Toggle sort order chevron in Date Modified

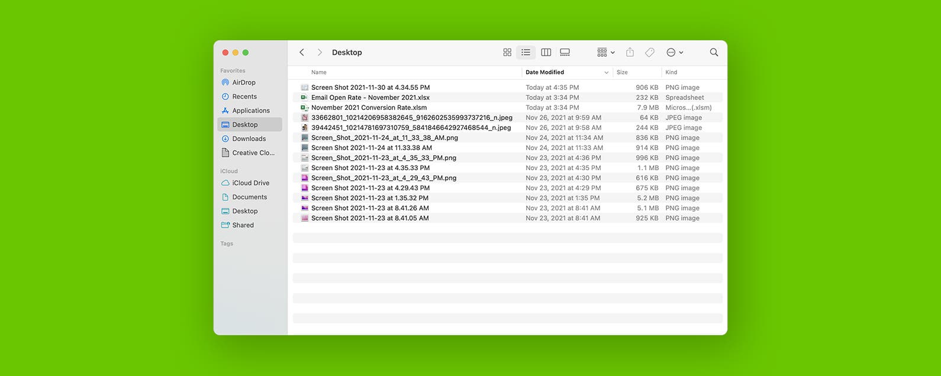pos(606,73)
